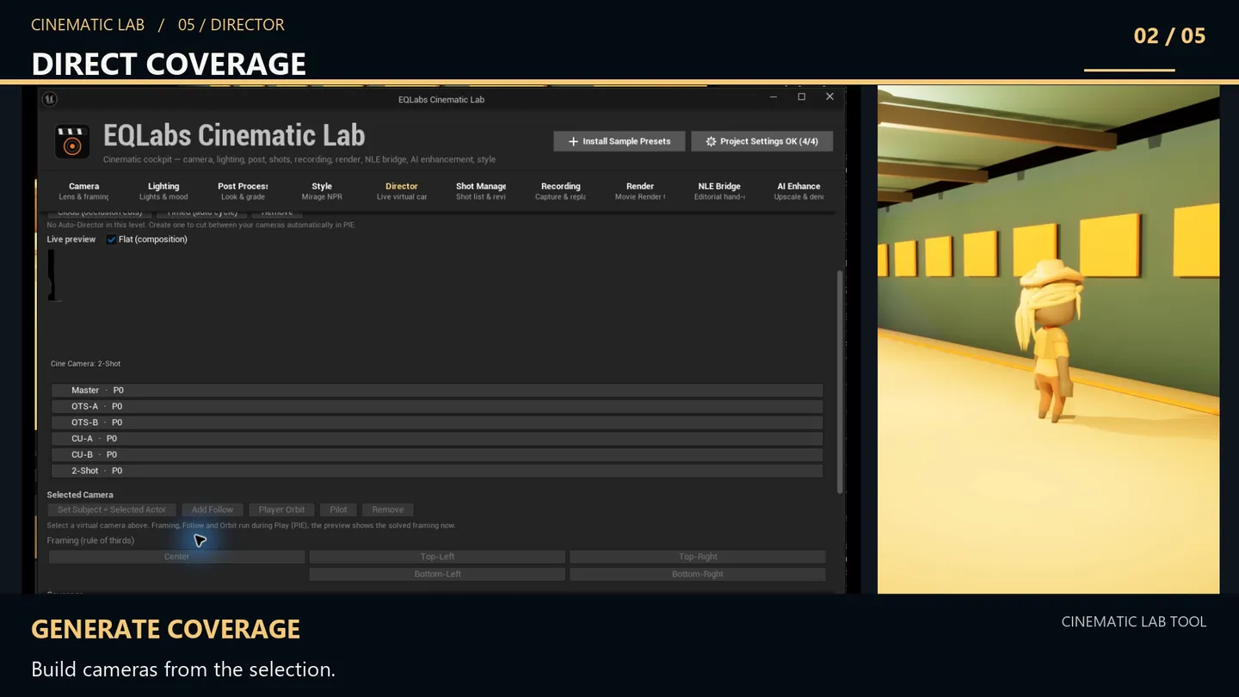Choose Bottom-Right framing option
The width and height of the screenshot is (1239, 697).
pyautogui.click(x=698, y=574)
